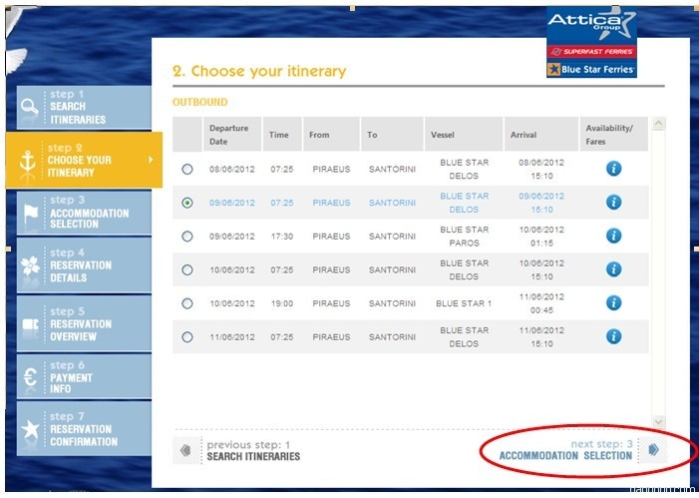
Task: Open step 4 Reservation Details tab
Action: (84, 265)
